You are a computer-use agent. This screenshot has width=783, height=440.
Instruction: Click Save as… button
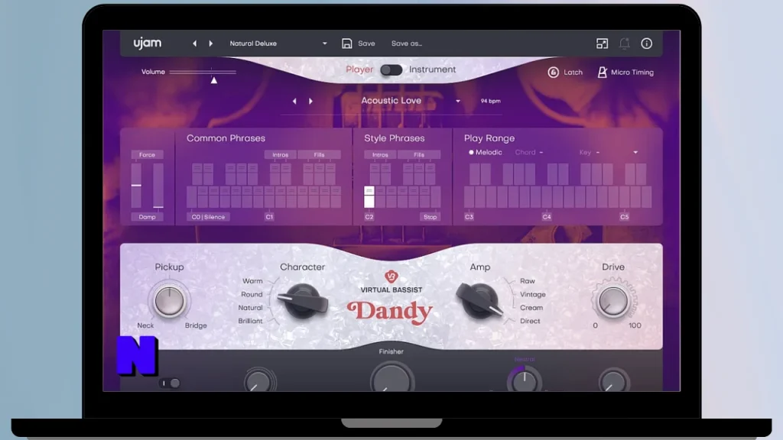tap(407, 44)
